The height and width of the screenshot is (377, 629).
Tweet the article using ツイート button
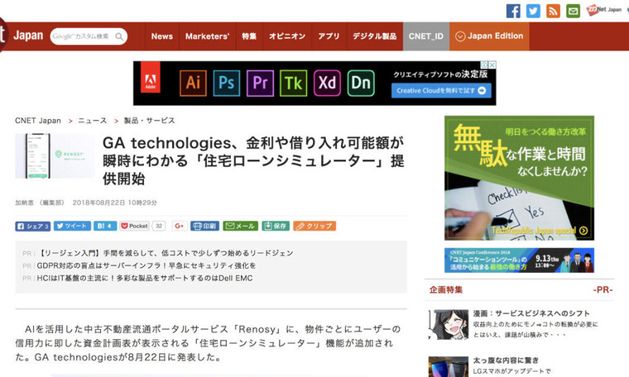click(72, 226)
